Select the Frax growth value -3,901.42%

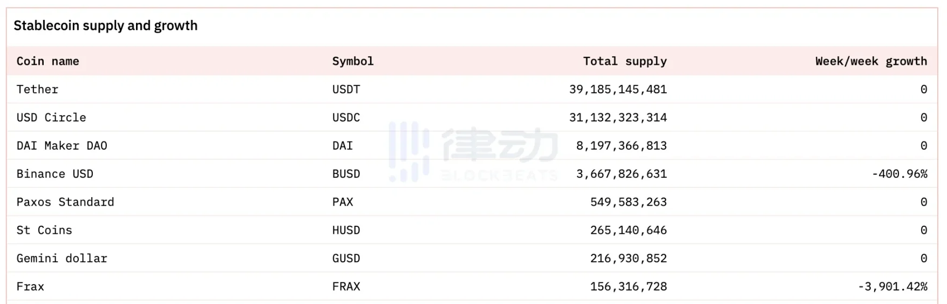point(893,286)
